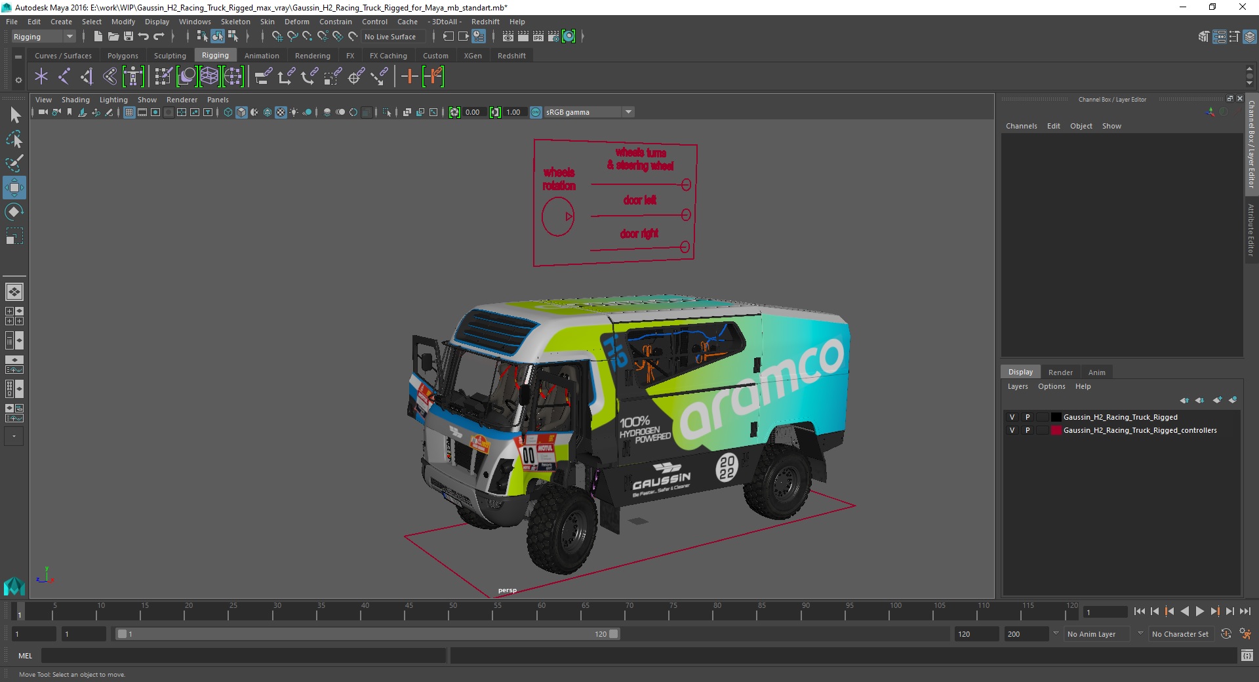
Task: Open the Skeleton menu
Action: [x=235, y=22]
